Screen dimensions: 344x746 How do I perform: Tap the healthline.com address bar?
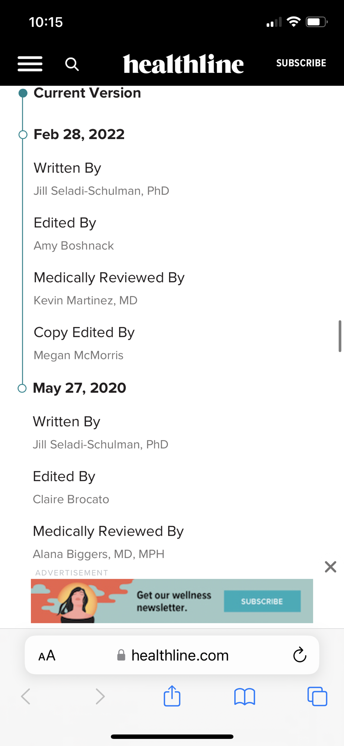tap(180, 655)
